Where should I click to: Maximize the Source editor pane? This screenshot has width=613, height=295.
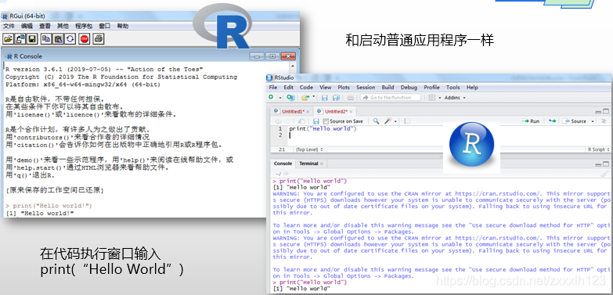point(606,111)
